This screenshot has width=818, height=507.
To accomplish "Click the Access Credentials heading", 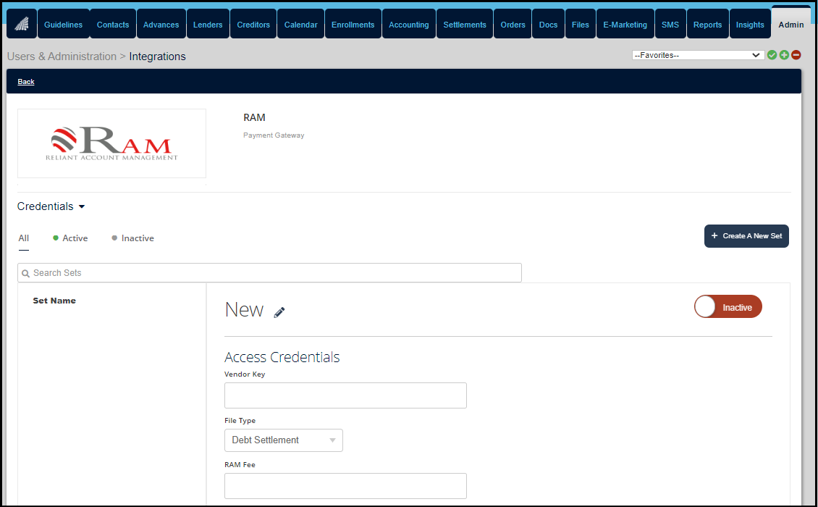I will [282, 357].
